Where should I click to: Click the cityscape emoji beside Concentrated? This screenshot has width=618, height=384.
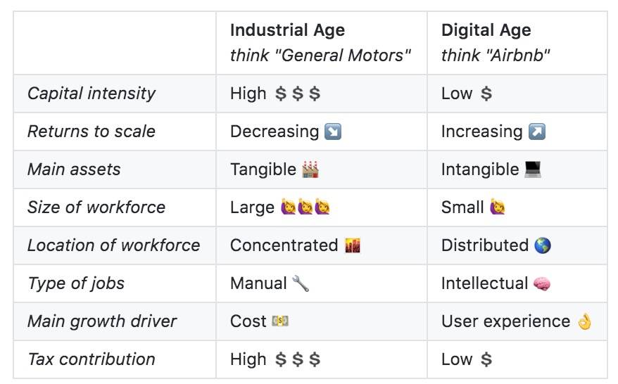click(353, 245)
